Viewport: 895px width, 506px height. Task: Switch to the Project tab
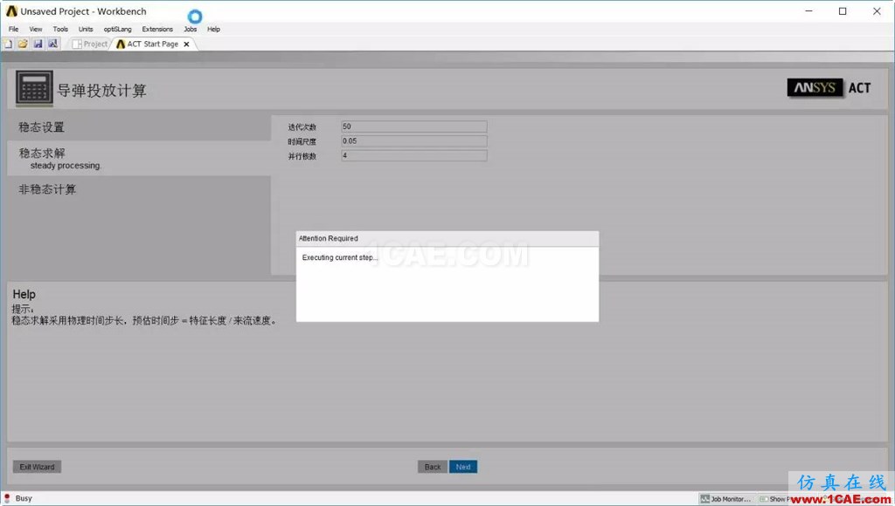click(x=90, y=44)
